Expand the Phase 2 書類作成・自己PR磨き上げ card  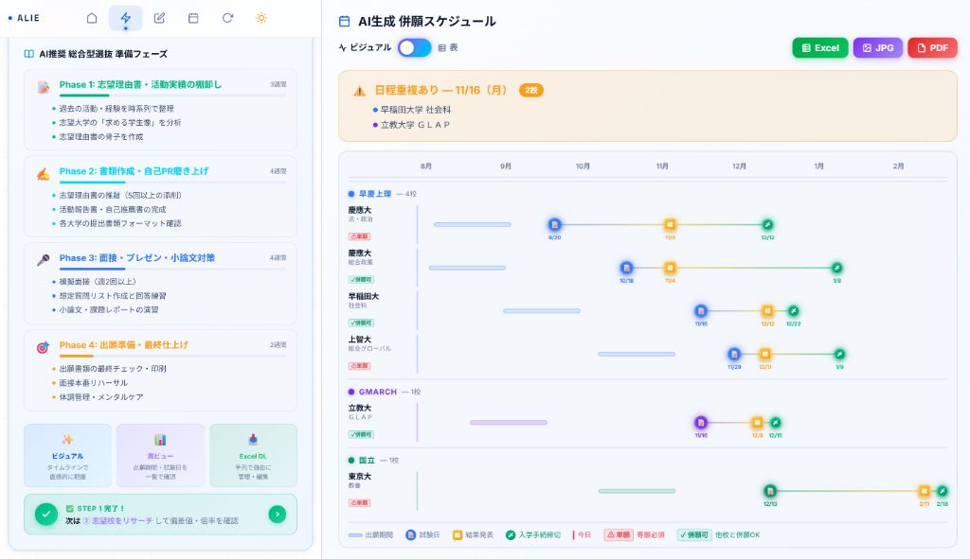(x=160, y=197)
